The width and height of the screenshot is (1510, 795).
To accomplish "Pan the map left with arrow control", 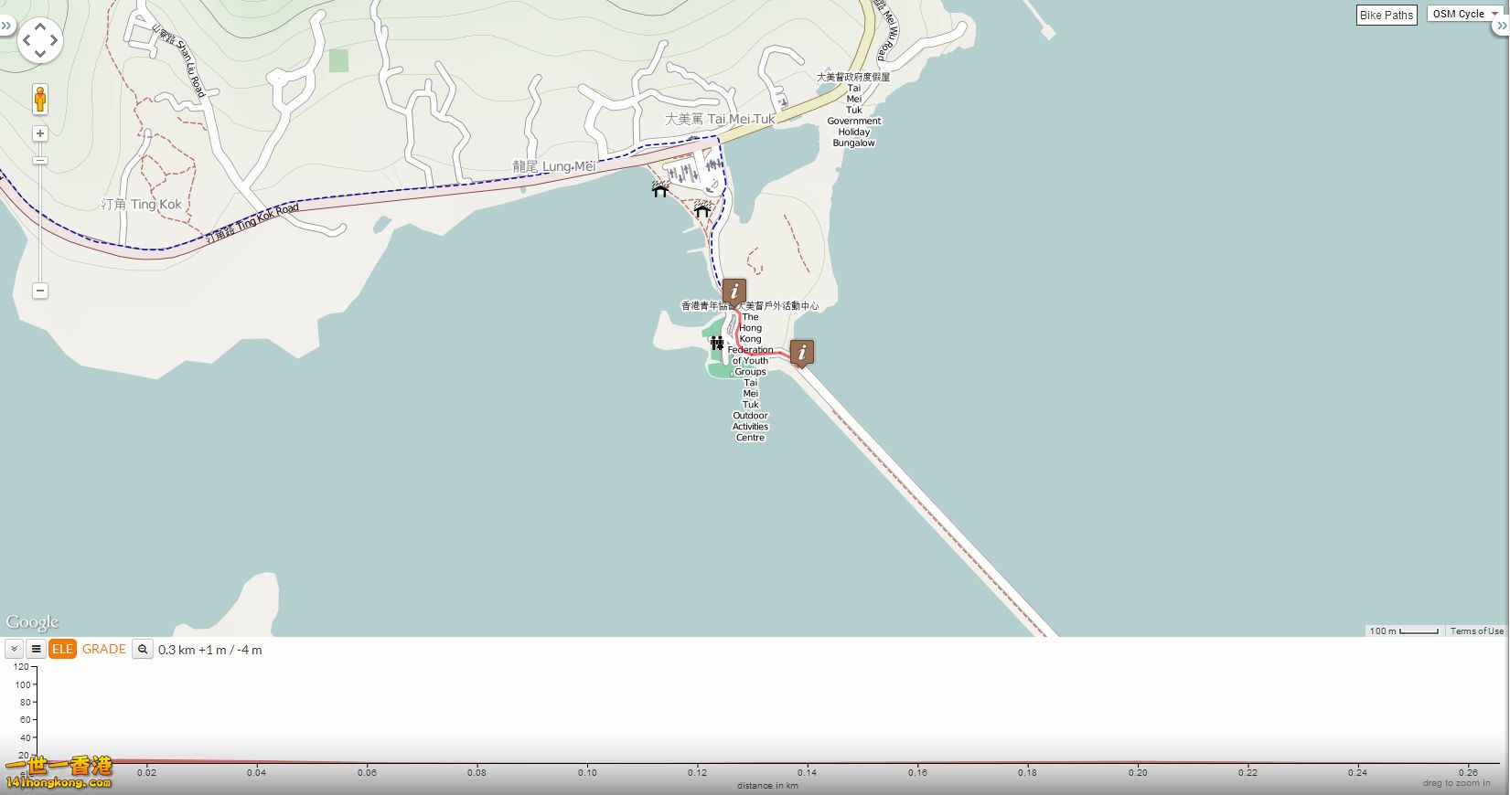I will 27,40.
